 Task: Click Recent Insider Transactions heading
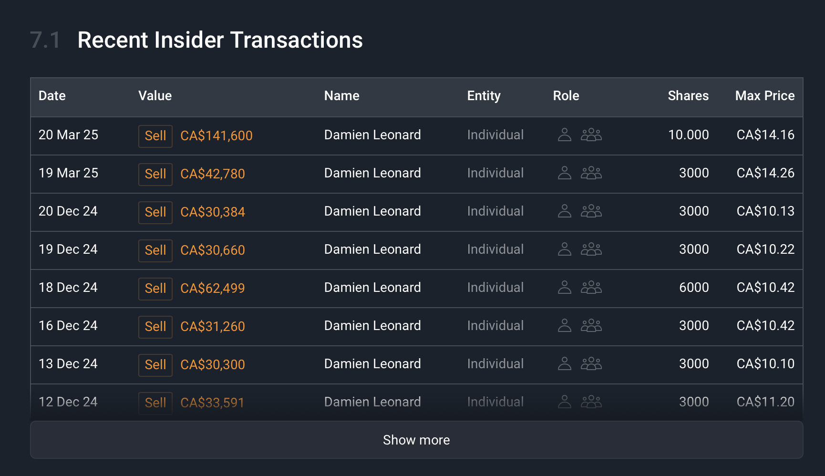[x=220, y=40]
